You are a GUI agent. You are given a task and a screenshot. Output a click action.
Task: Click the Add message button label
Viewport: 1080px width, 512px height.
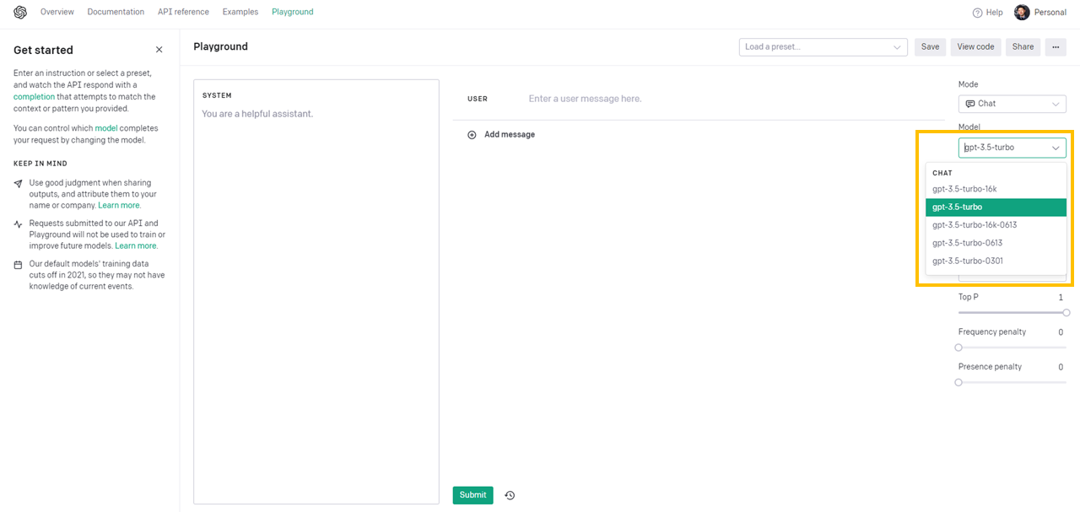click(510, 135)
